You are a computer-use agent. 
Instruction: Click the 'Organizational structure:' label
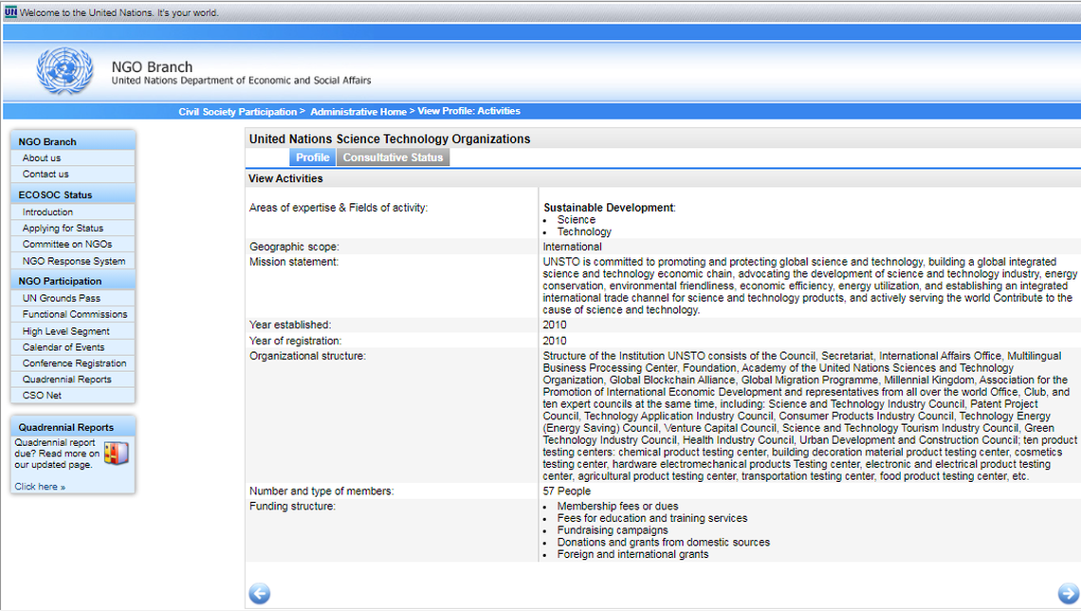pos(307,356)
